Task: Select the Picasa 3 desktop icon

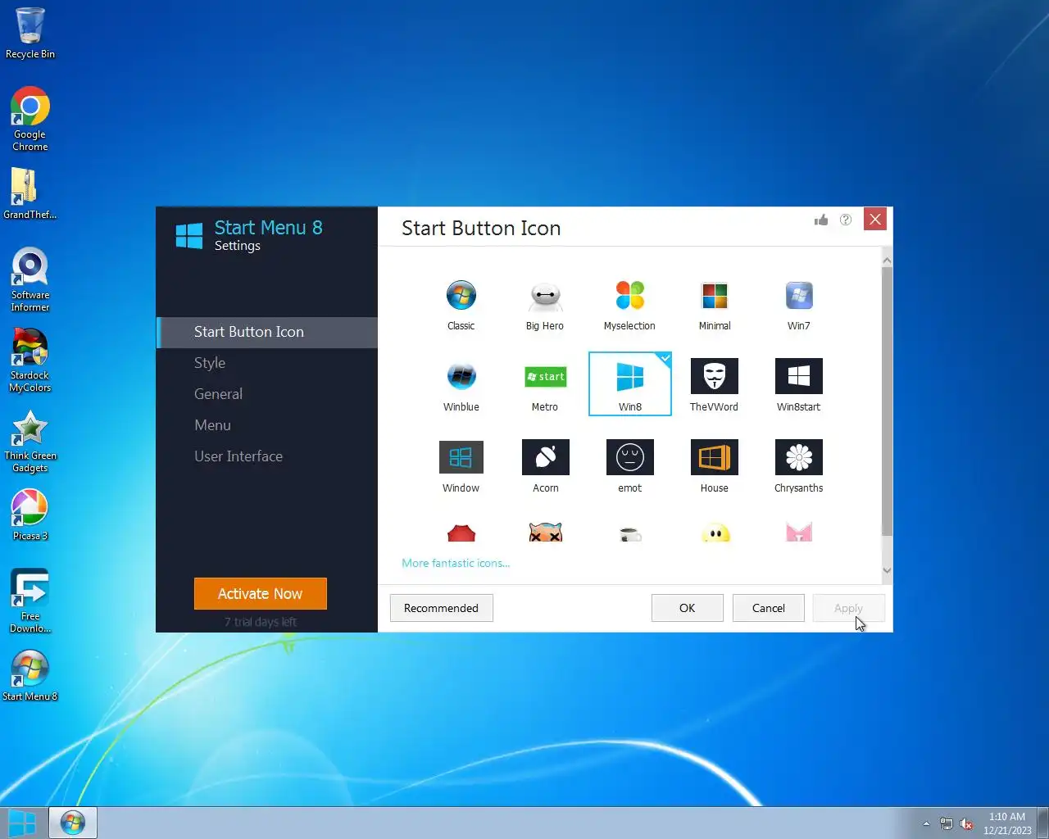Action: (x=30, y=515)
